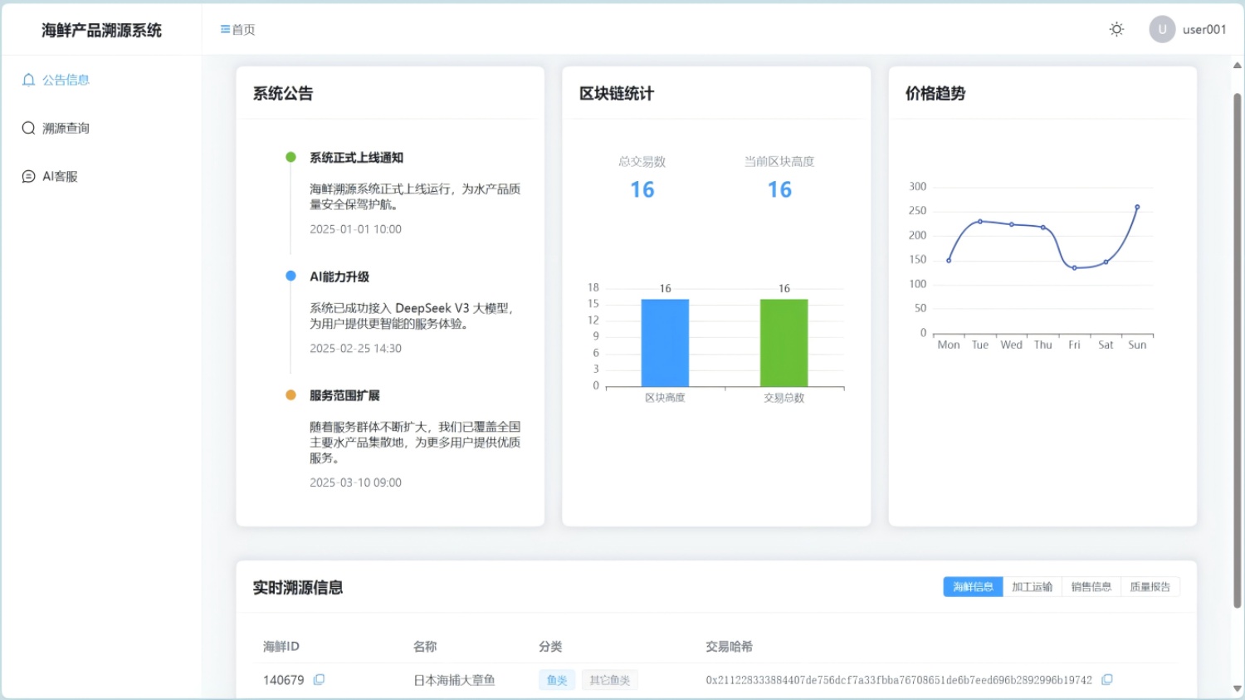Collapse sidebar using the hamburger menu icon
Screen dimensions: 1245x700
point(225,30)
